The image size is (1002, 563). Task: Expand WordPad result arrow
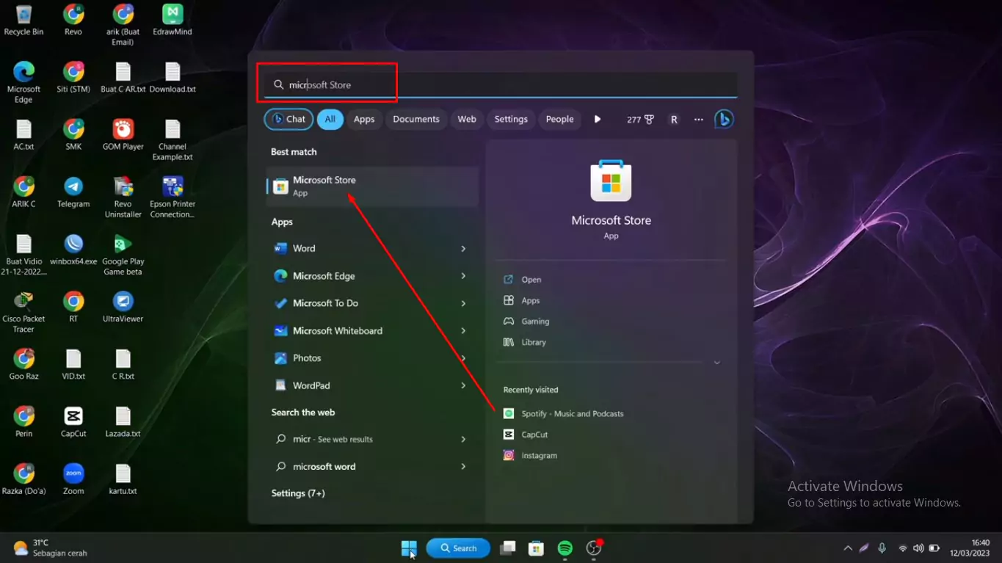pos(463,385)
